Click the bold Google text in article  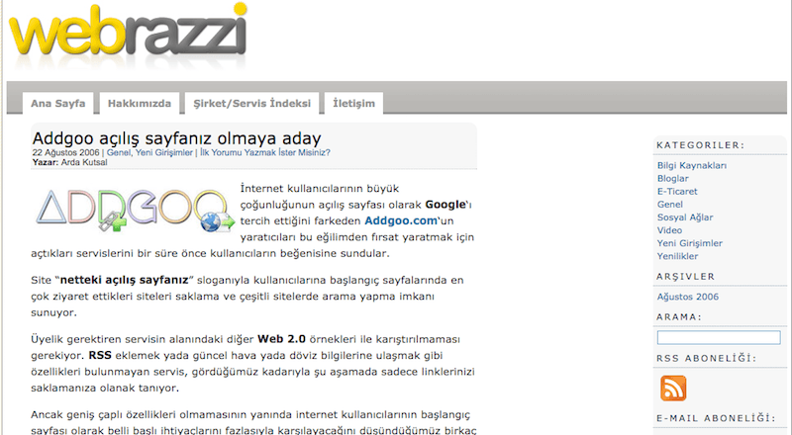coord(445,205)
